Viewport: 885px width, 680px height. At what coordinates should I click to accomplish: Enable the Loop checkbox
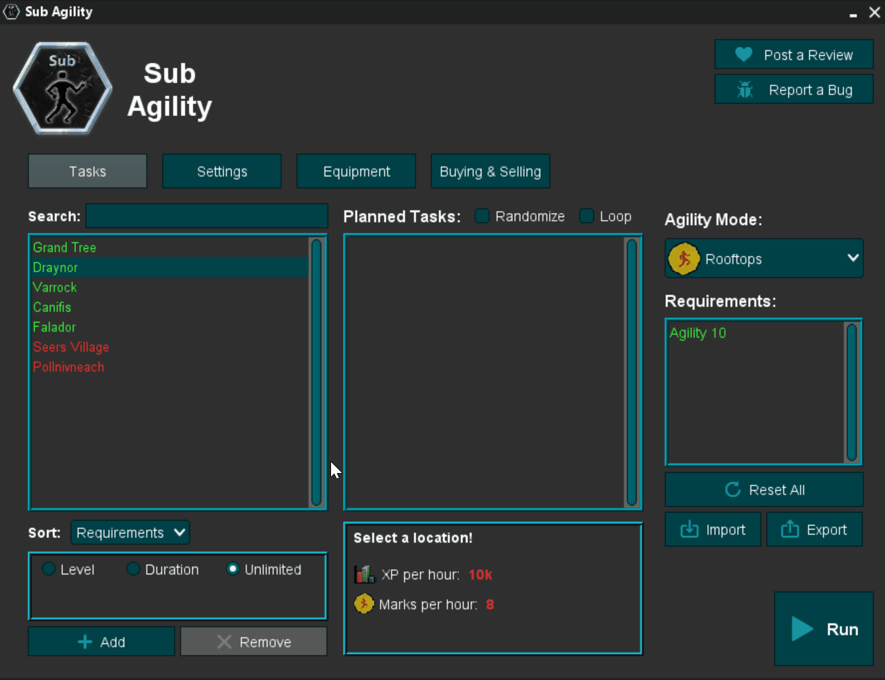(586, 216)
